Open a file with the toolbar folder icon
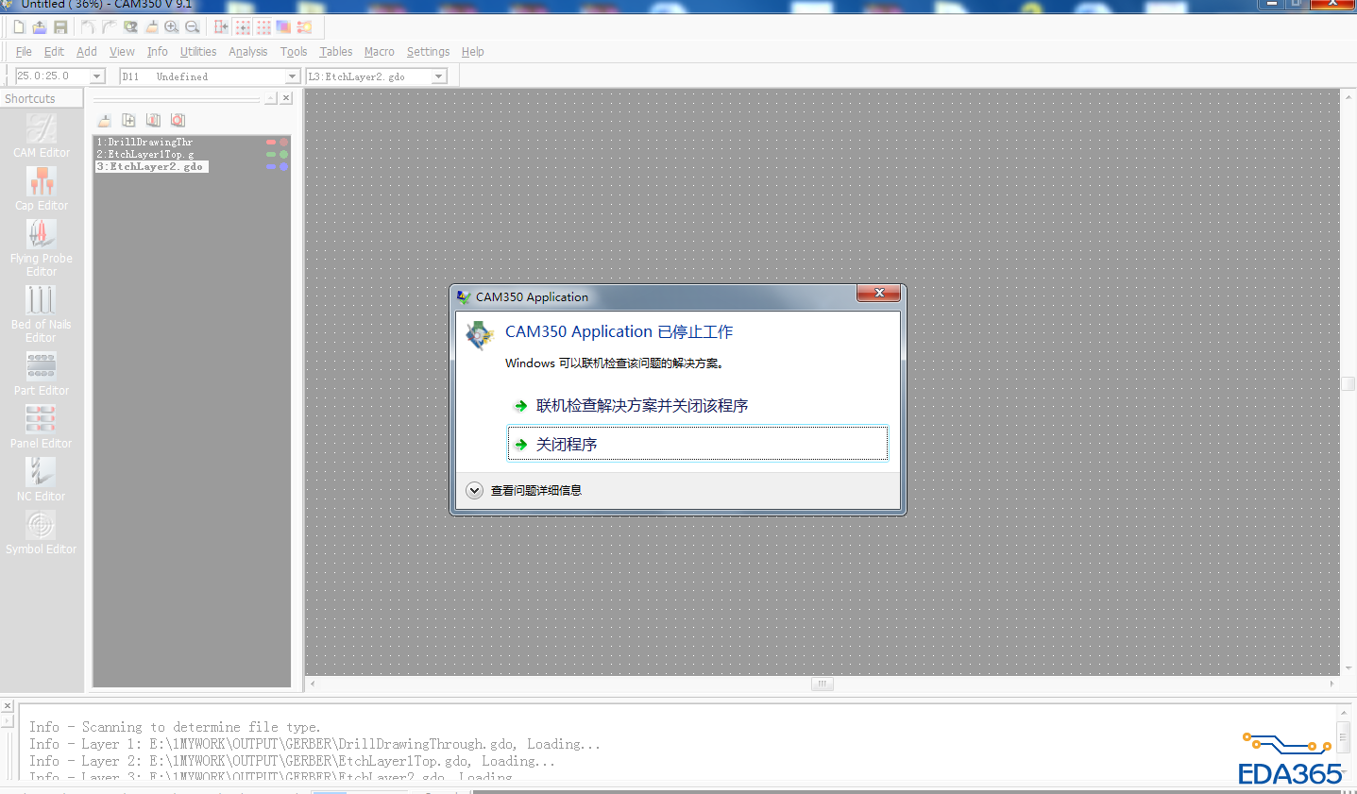The width and height of the screenshot is (1357, 794). tap(40, 27)
